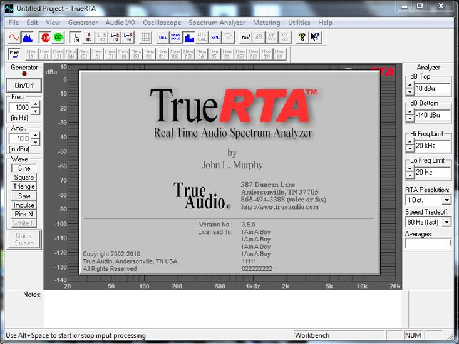Click the dB Top field showing 10 dBu
Image resolution: width=459 pixels, height=344 pixels.
[x=432, y=88]
